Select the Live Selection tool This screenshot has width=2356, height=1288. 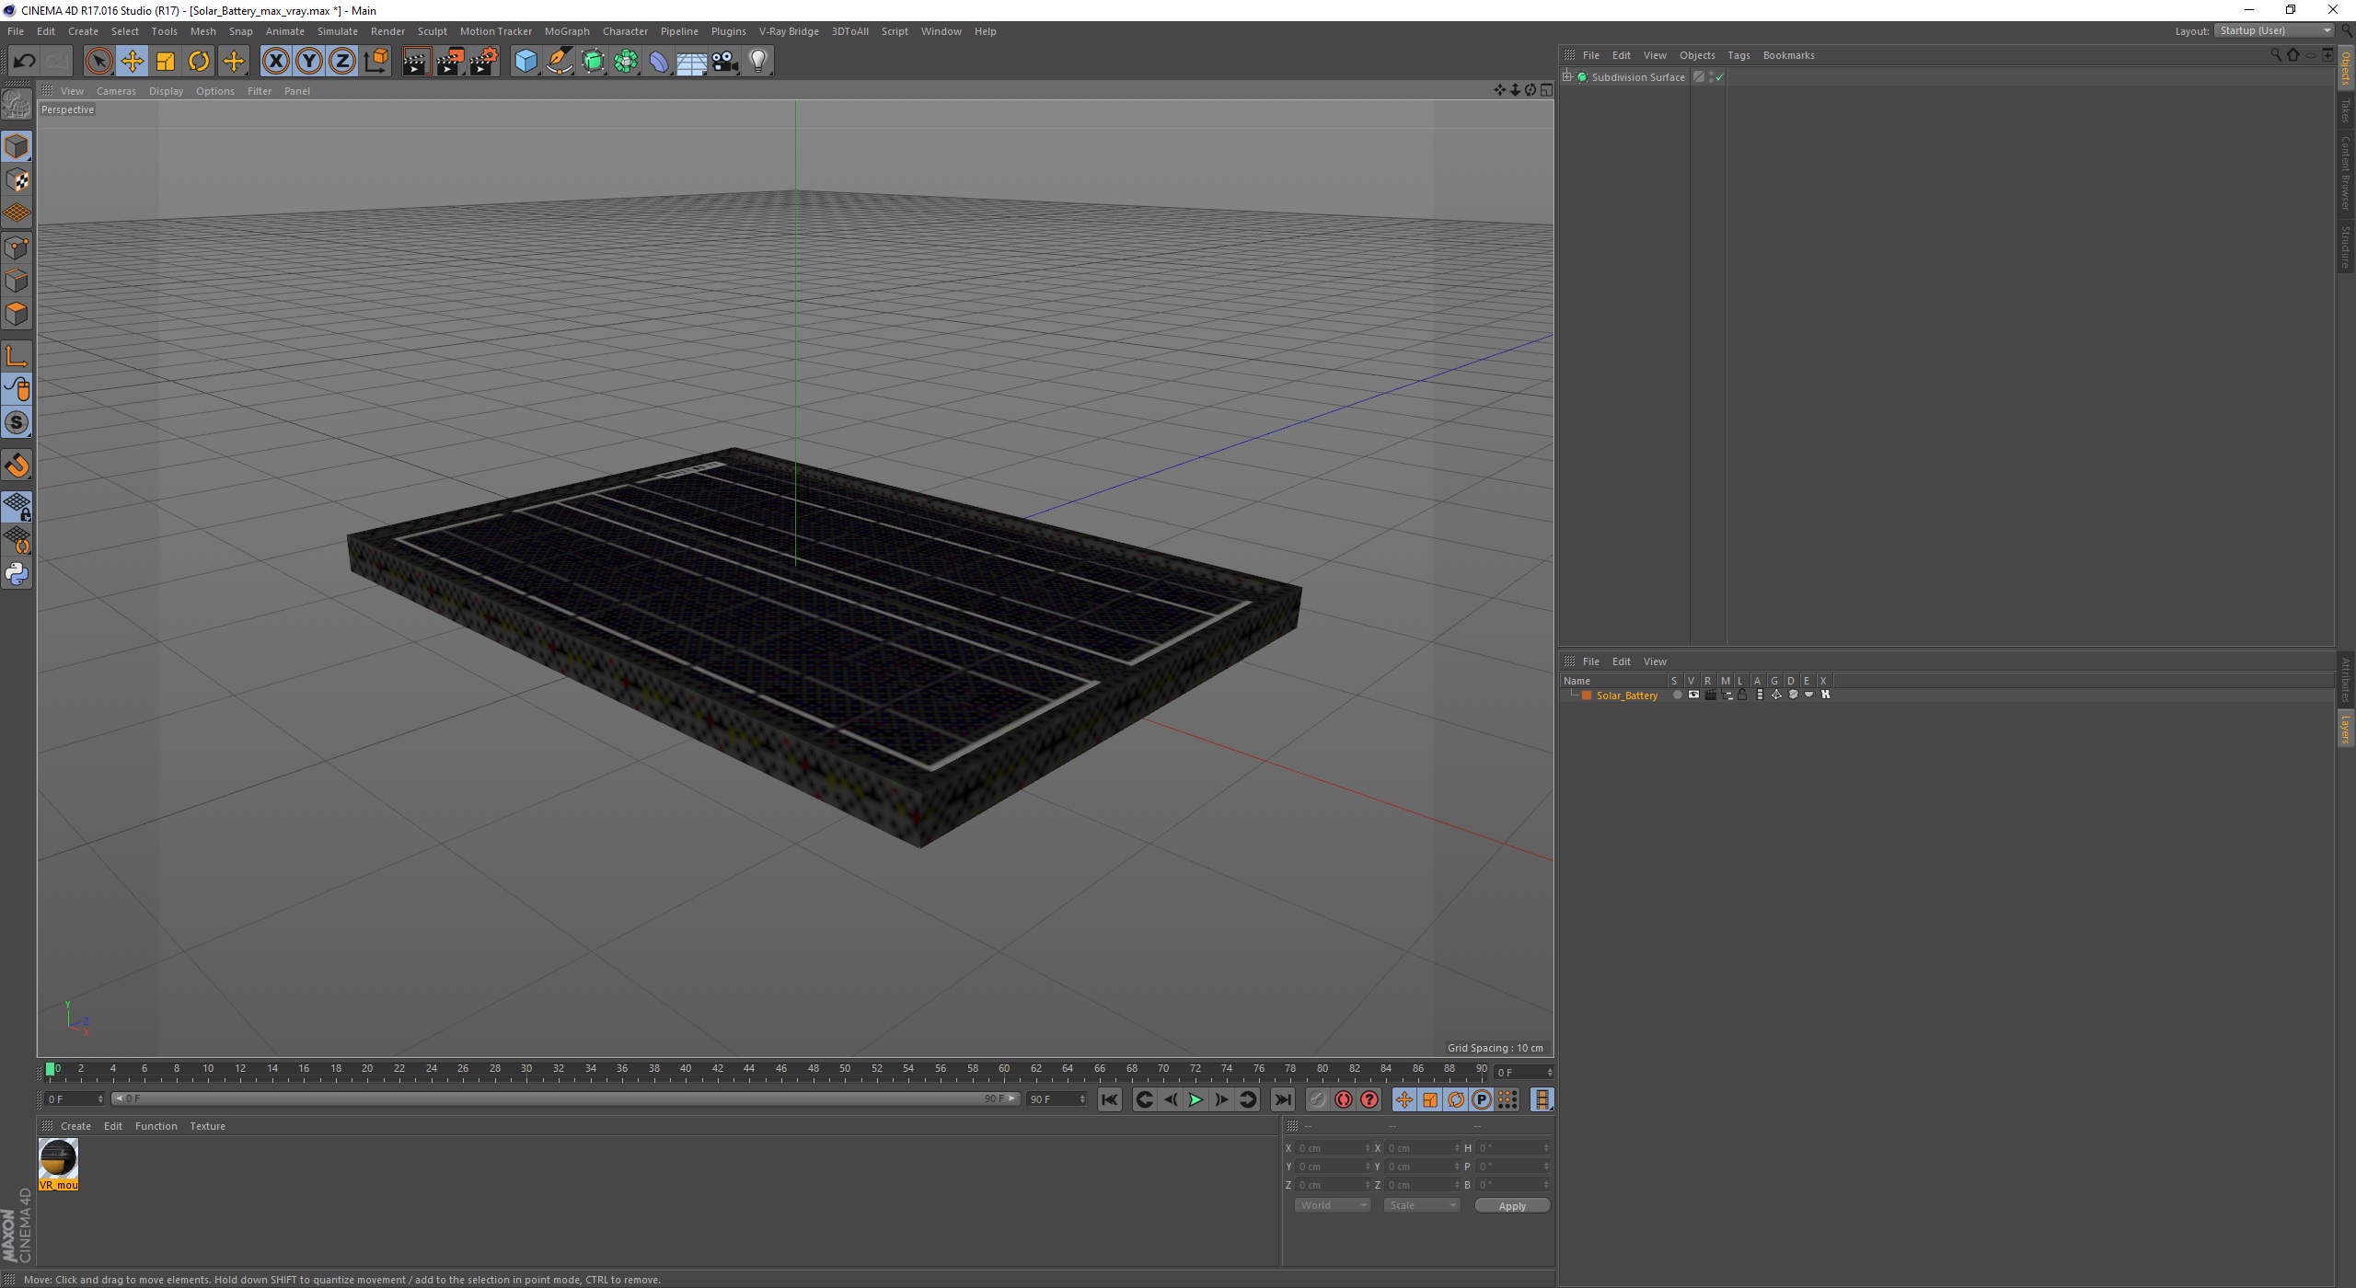[x=98, y=61]
